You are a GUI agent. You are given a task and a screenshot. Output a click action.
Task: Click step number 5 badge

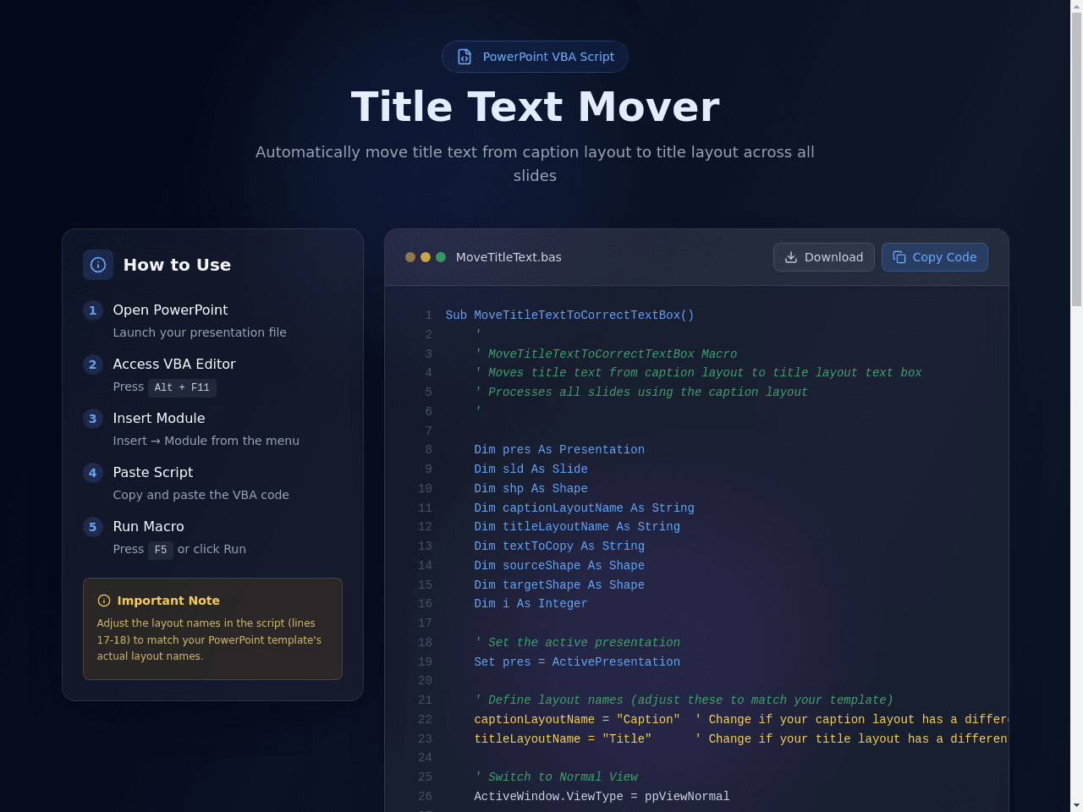pos(93,527)
